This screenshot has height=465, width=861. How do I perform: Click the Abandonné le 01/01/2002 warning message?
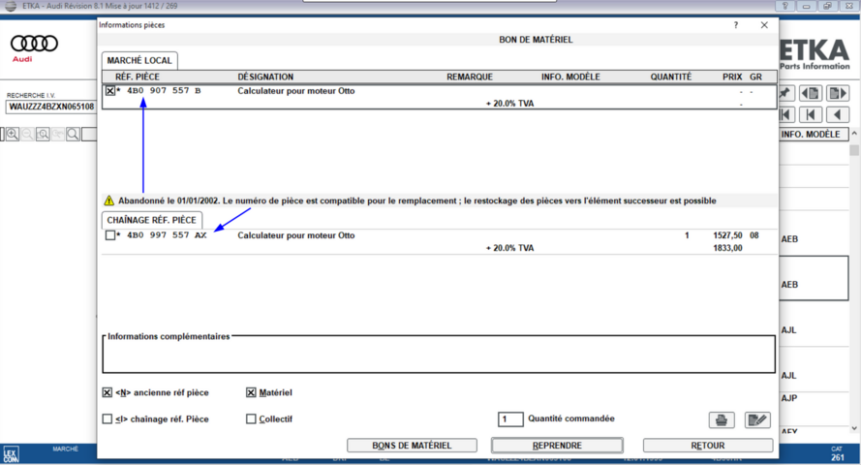pyautogui.click(x=417, y=201)
